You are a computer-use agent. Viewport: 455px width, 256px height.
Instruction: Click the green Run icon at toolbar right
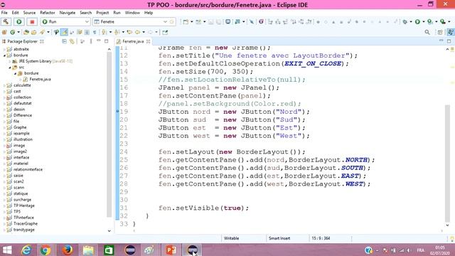417,22
